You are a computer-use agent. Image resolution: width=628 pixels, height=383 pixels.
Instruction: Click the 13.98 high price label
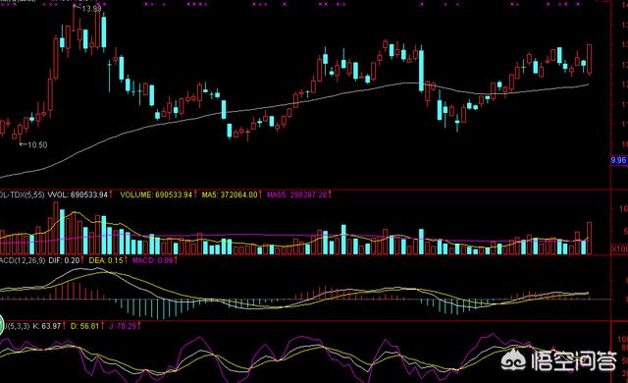point(91,9)
